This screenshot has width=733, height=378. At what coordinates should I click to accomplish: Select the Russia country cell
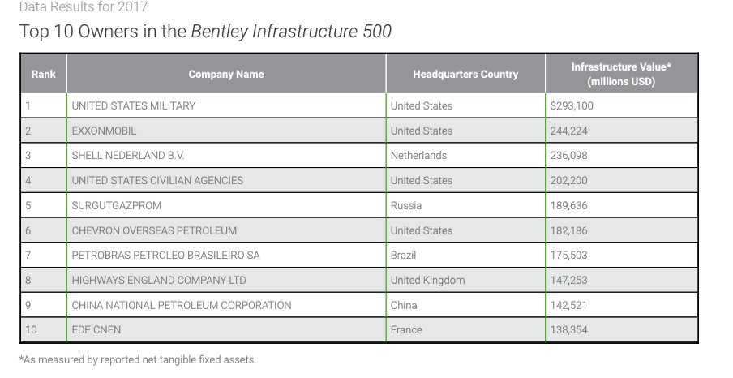(406, 205)
